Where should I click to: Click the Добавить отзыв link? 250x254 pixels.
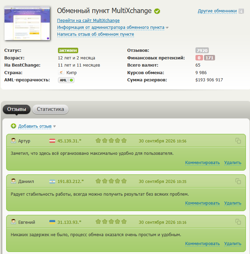click(x=35, y=126)
